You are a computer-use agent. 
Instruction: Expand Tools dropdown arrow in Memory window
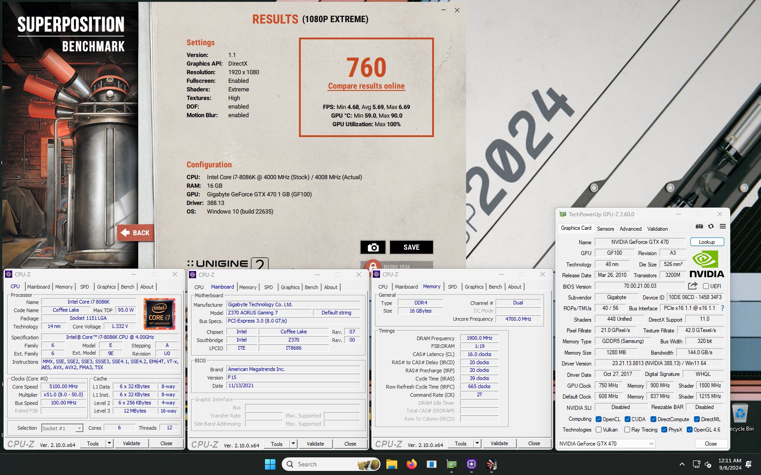477,443
